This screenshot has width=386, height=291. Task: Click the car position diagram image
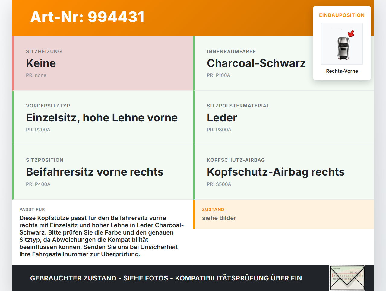(x=342, y=44)
